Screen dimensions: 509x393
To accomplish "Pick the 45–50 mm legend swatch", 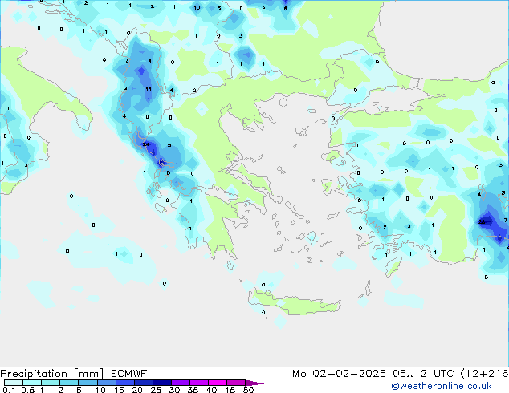I will point(236,383).
